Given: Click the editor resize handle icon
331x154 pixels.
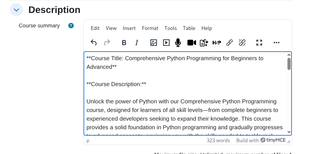Looking at the screenshot, I should click(x=289, y=142).
